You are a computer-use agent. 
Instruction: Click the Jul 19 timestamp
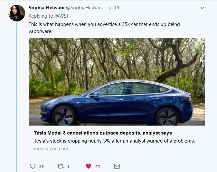(112, 7)
